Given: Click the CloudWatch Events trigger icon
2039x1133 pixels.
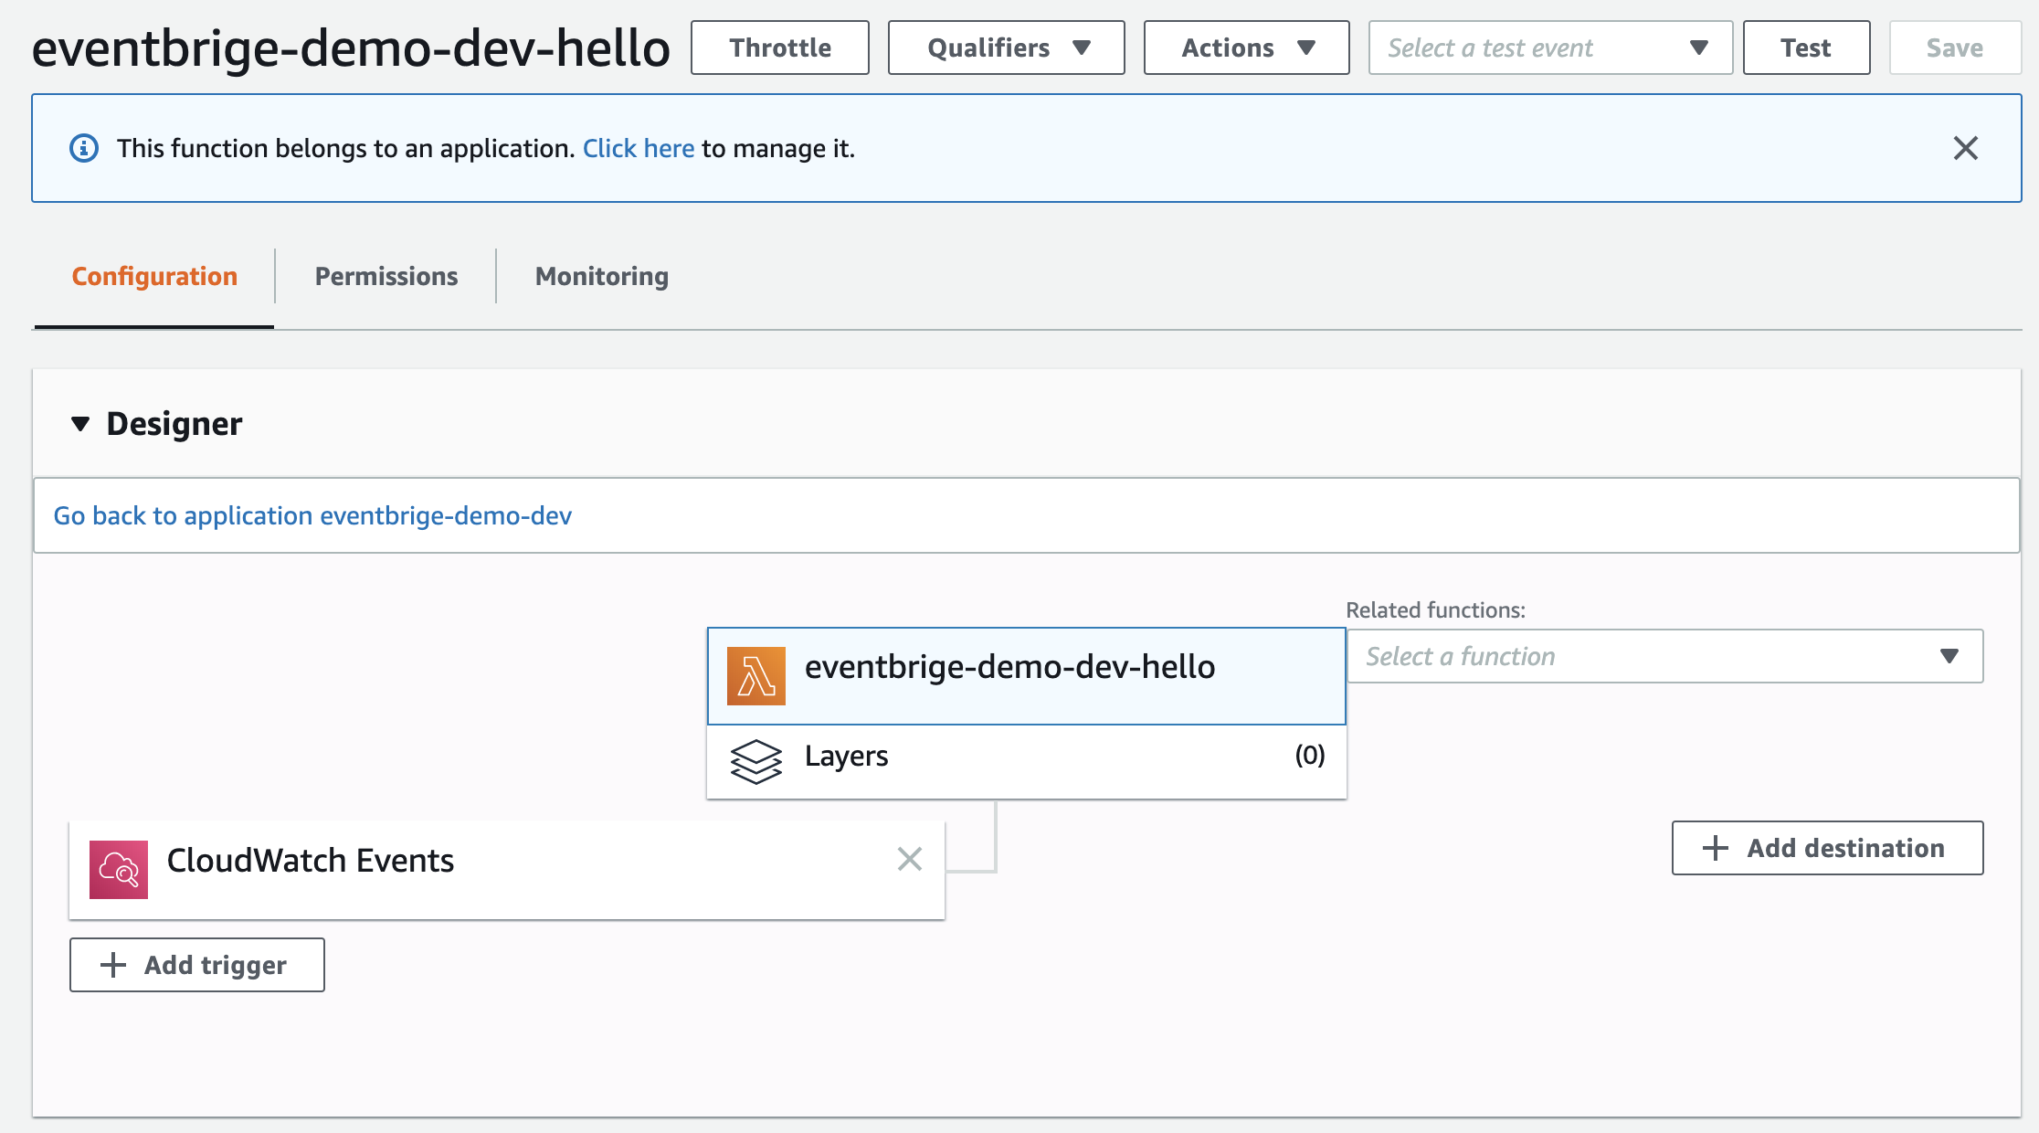Looking at the screenshot, I should [x=119, y=869].
